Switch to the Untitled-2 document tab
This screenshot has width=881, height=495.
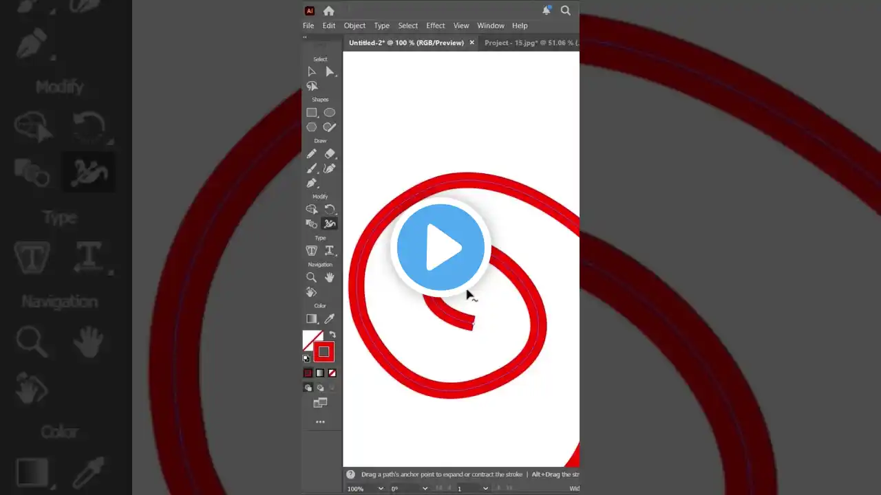pos(406,43)
